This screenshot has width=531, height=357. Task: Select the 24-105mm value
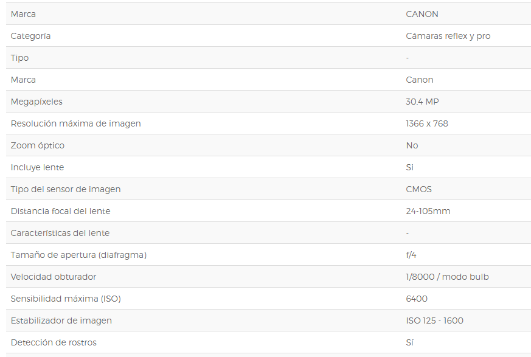428,211
